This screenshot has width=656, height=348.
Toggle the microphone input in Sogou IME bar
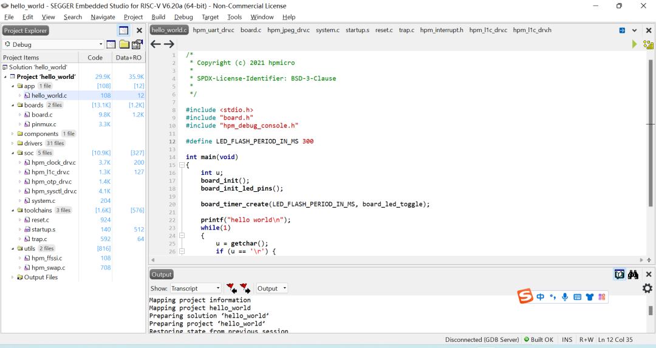tap(565, 297)
